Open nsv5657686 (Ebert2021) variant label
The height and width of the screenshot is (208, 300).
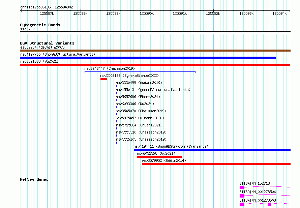138,97
